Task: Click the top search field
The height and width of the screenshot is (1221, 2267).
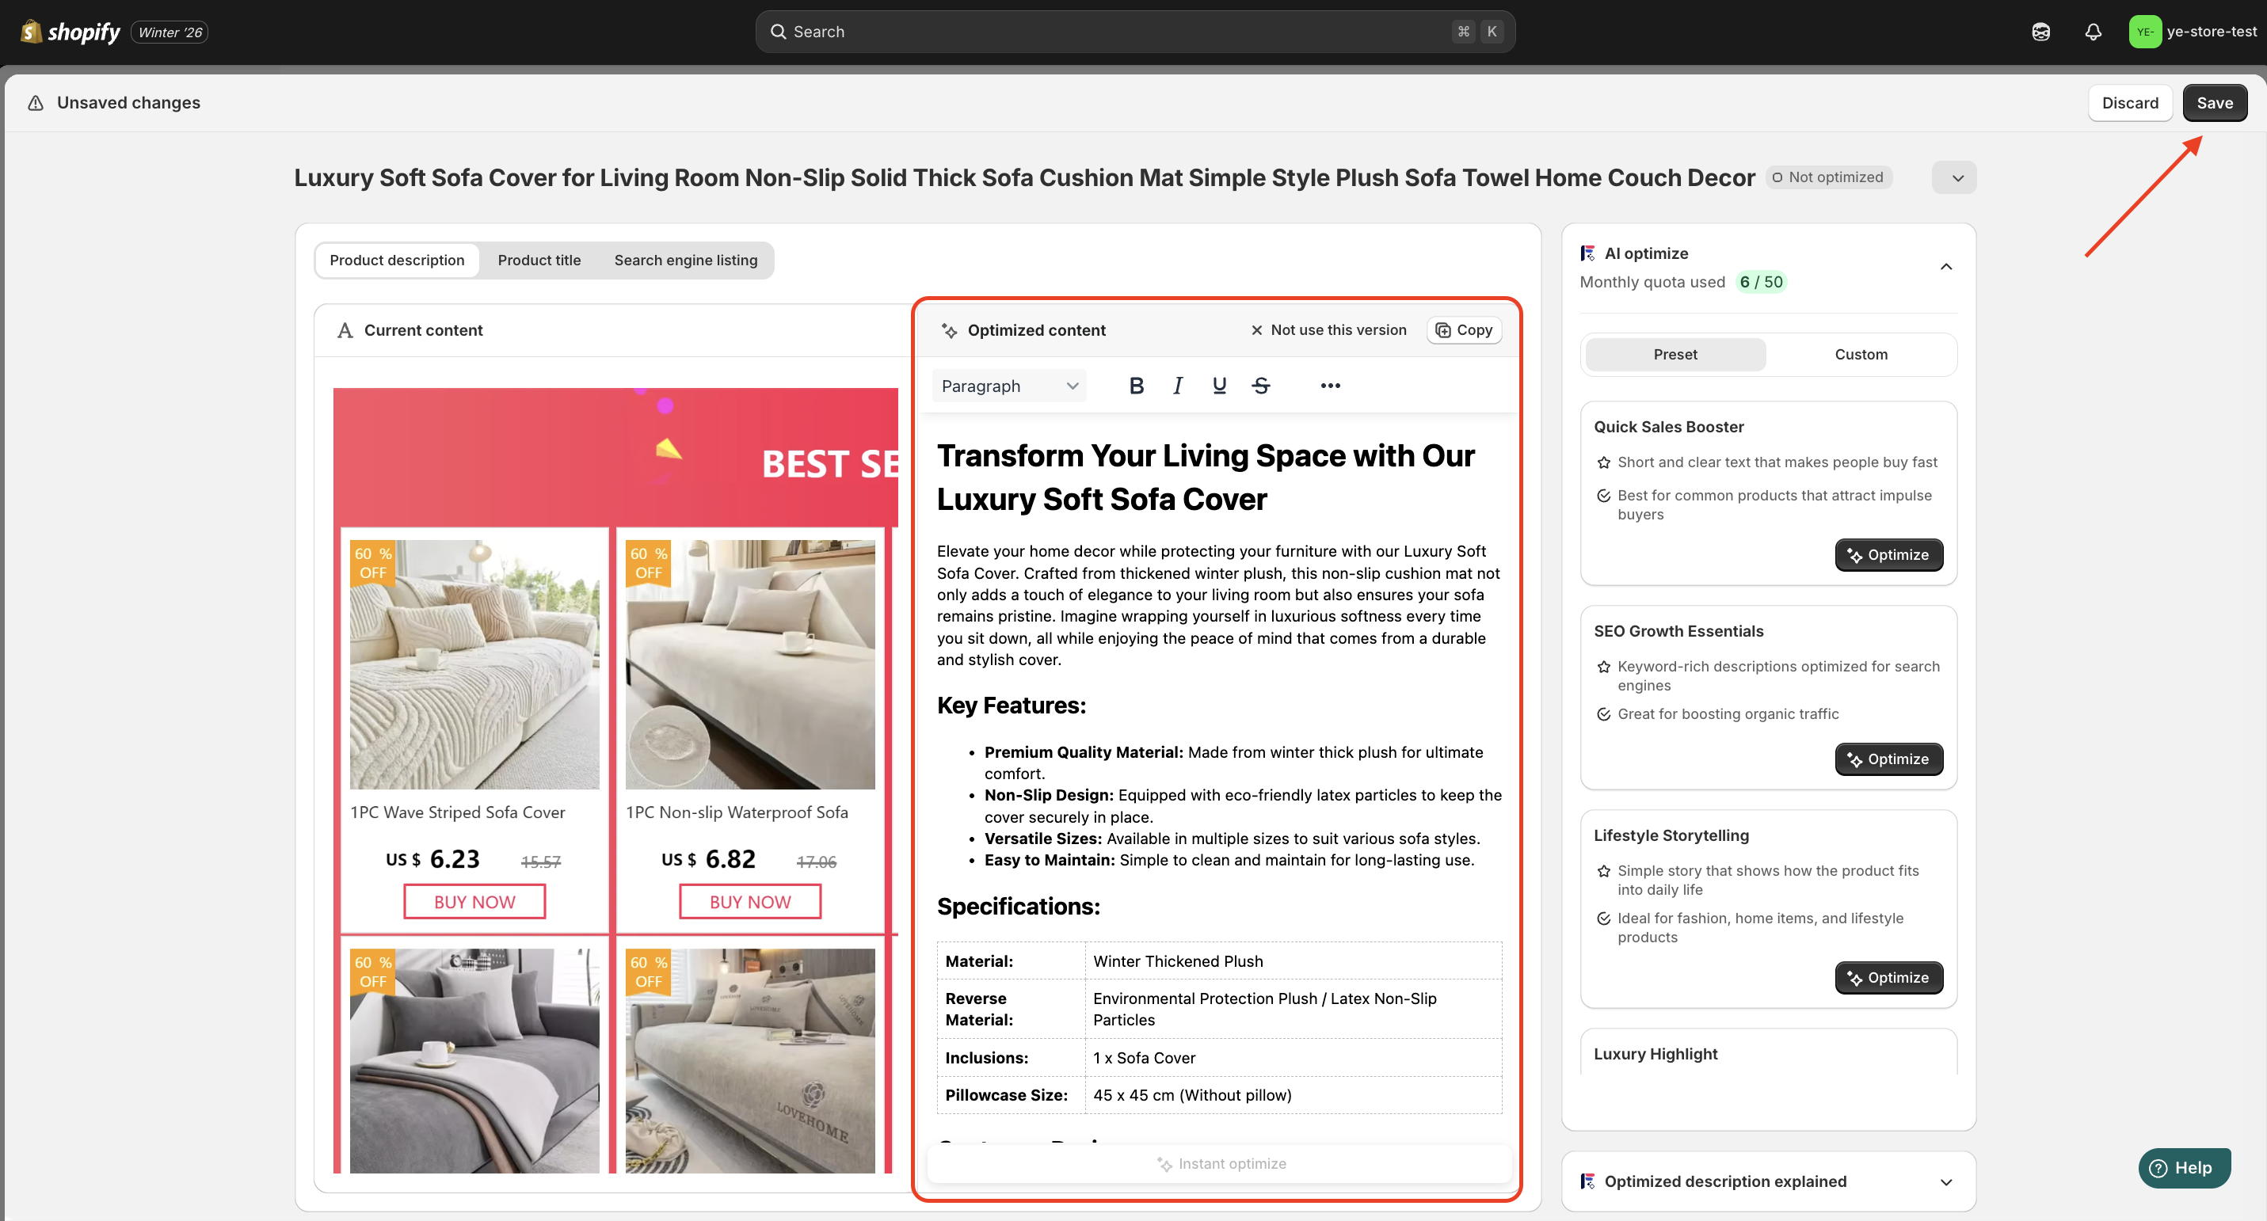Action: pyautogui.click(x=1133, y=32)
